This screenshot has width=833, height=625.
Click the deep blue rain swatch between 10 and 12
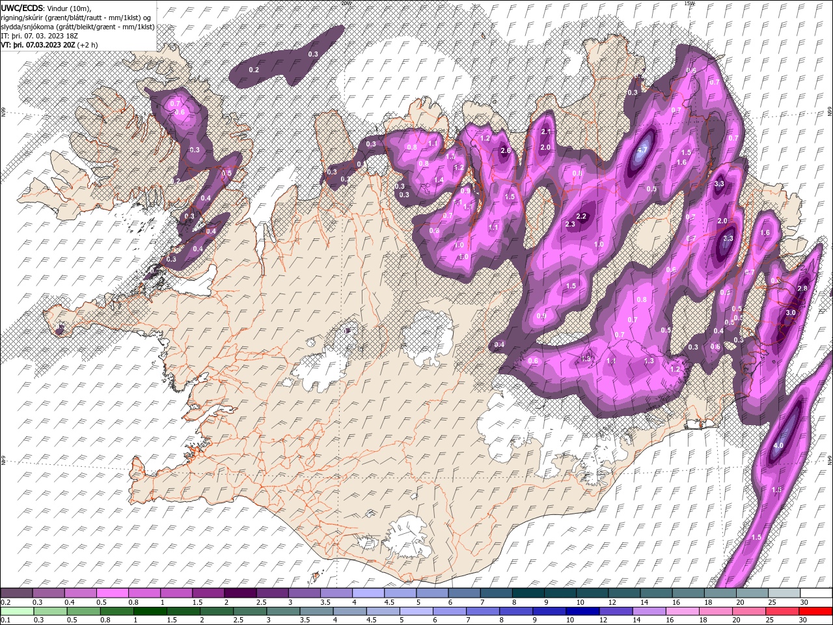(583, 611)
